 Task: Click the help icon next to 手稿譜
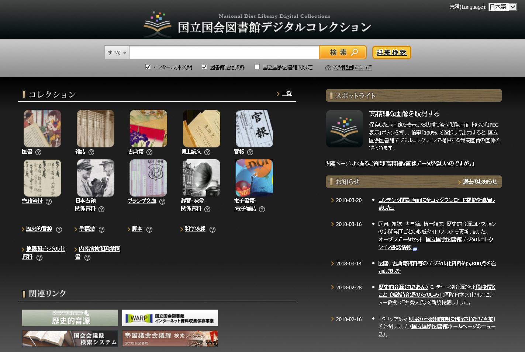(101, 229)
